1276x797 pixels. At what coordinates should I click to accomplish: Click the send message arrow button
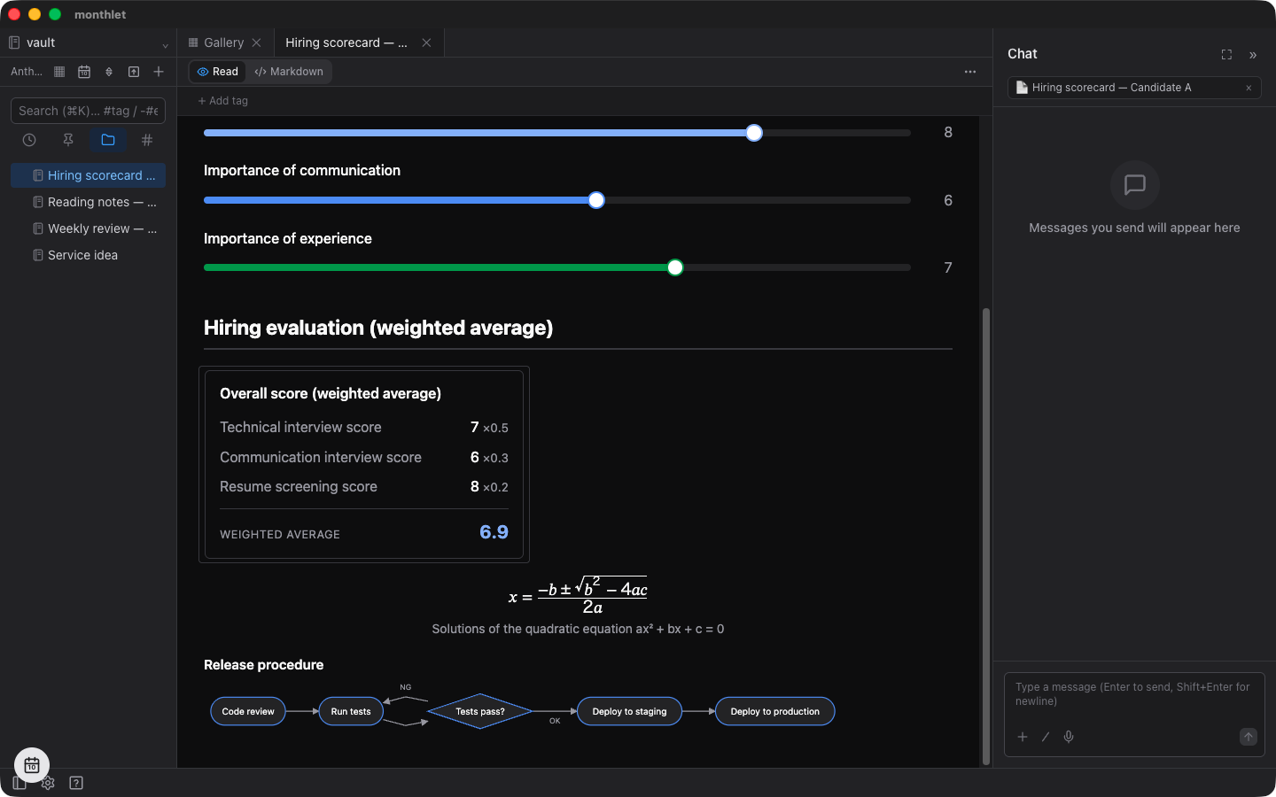pyautogui.click(x=1249, y=737)
